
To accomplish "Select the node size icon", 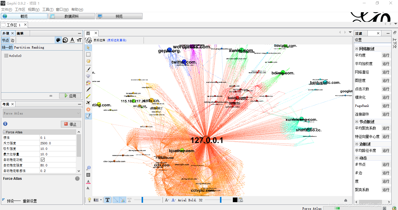I will (66, 40).
